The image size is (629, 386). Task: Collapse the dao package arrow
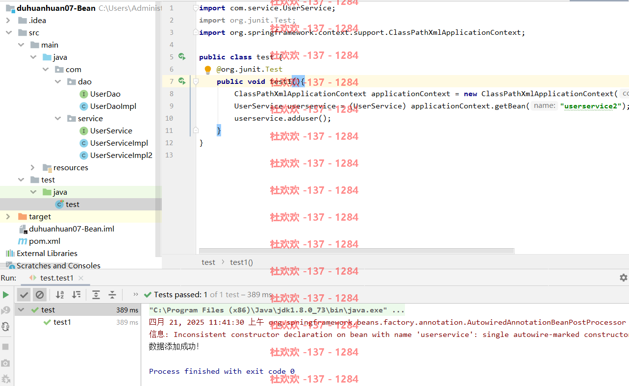57,82
